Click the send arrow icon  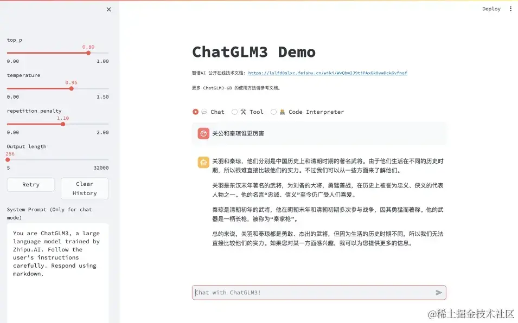coord(439,293)
